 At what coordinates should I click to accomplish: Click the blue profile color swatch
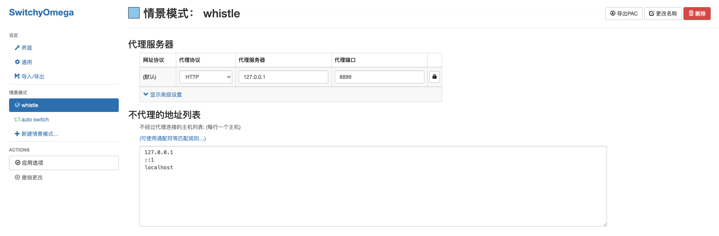pos(134,13)
